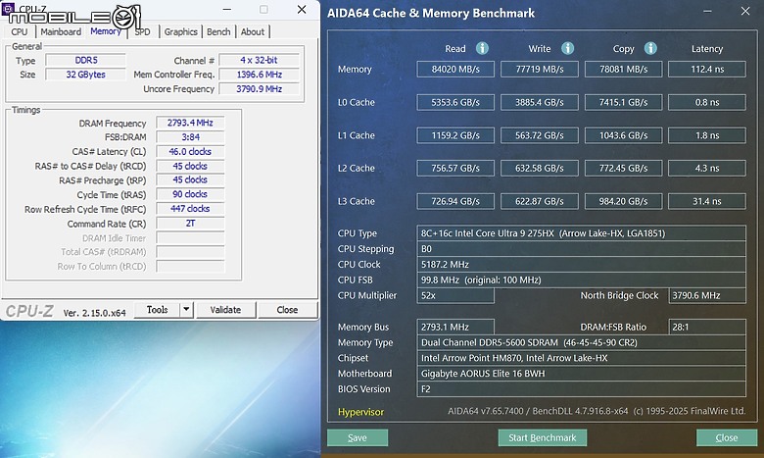The image size is (764, 458).
Task: Select the Memory tab in CPU-Z
Action: click(106, 31)
